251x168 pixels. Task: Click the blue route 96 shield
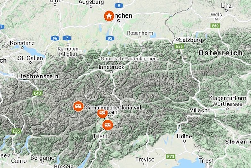pos(55,38)
